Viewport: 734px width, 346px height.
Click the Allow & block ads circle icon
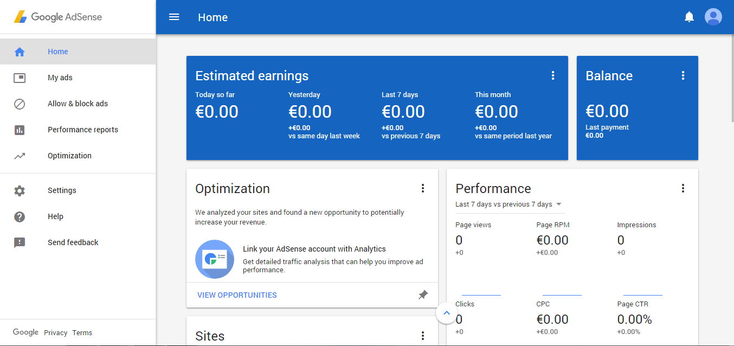(20, 104)
